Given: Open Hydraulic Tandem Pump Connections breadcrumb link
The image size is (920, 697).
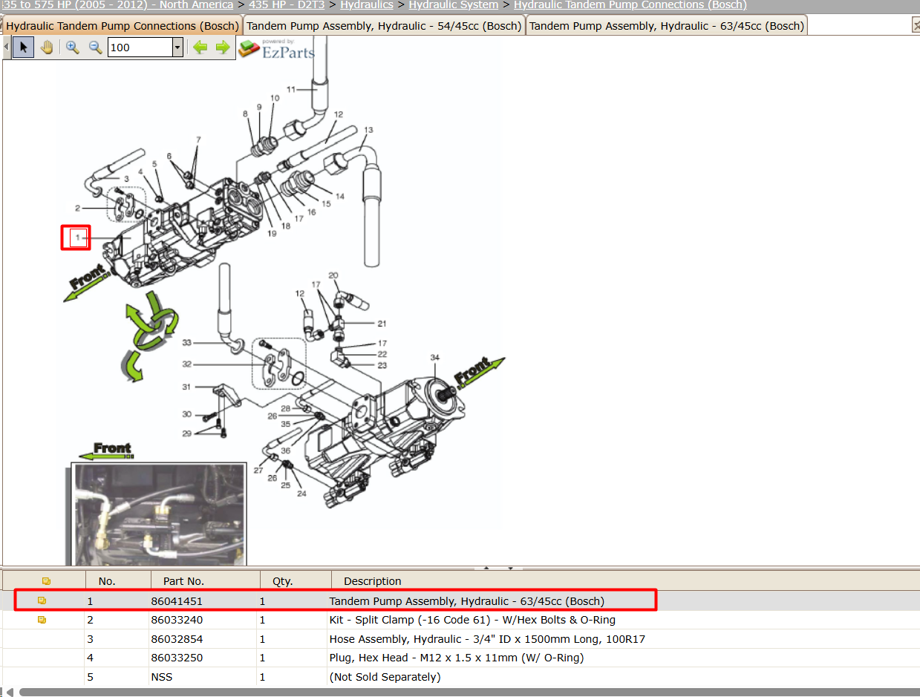Looking at the screenshot, I should click(x=630, y=5).
